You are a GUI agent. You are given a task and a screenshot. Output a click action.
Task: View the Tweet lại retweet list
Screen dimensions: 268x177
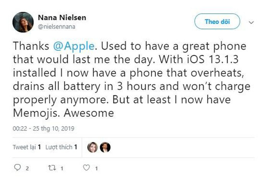click(x=27, y=147)
